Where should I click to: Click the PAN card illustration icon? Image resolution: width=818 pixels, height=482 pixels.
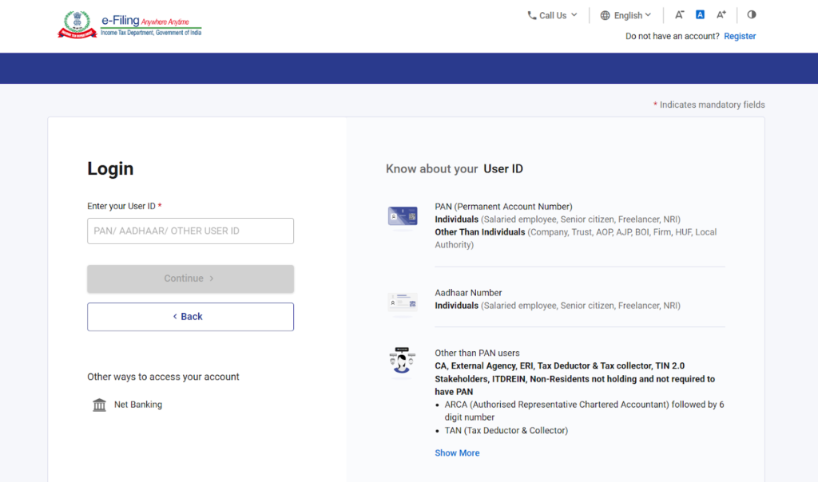[403, 216]
